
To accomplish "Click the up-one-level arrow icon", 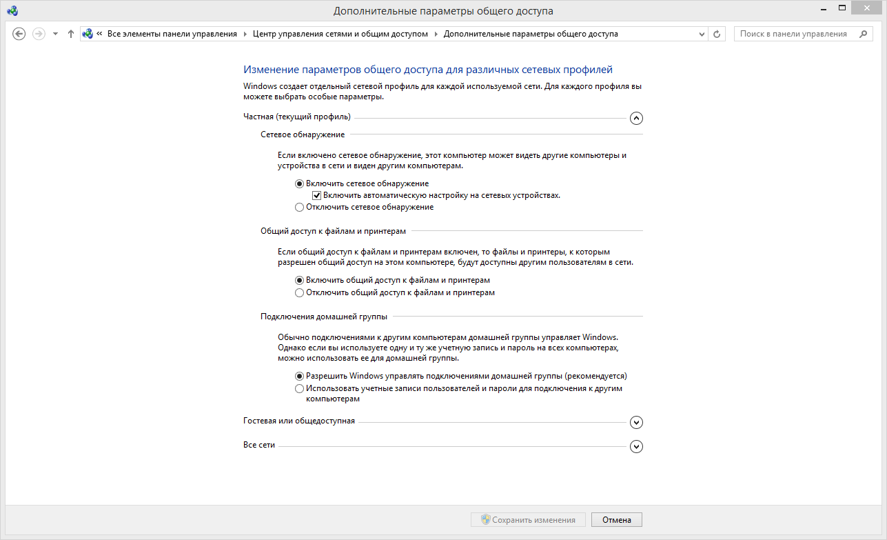I will click(70, 34).
